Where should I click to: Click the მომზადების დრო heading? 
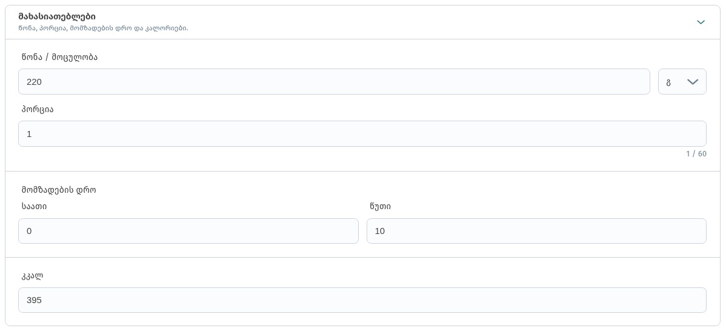click(x=59, y=190)
